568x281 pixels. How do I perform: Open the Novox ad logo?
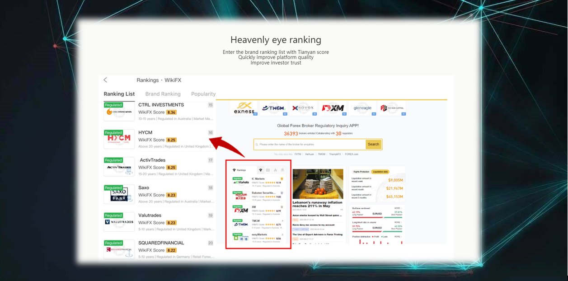pyautogui.click(x=303, y=108)
